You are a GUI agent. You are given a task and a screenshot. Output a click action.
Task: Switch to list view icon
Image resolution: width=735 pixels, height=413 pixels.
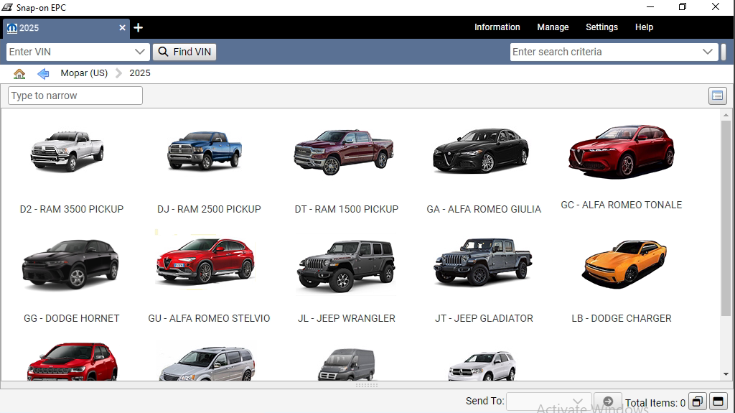[x=717, y=96]
